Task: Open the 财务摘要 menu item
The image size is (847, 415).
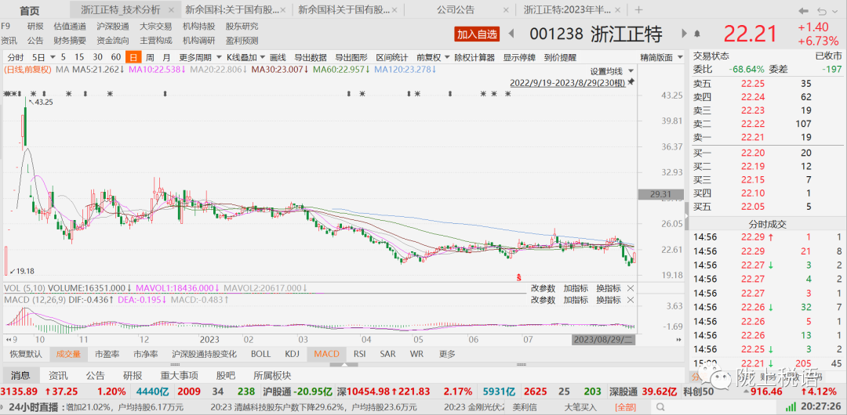Action: [x=69, y=41]
